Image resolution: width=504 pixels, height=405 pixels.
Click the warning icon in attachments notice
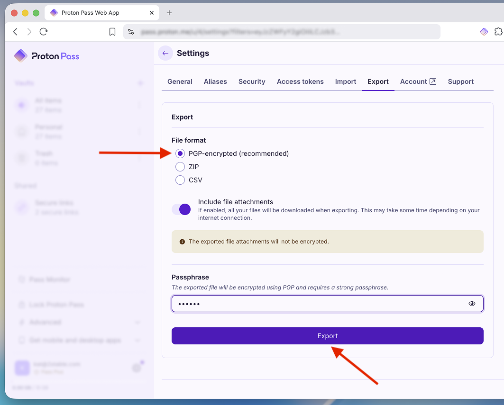(x=182, y=242)
